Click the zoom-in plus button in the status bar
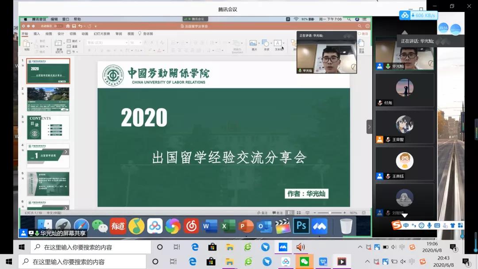The image size is (478, 269). [345, 213]
